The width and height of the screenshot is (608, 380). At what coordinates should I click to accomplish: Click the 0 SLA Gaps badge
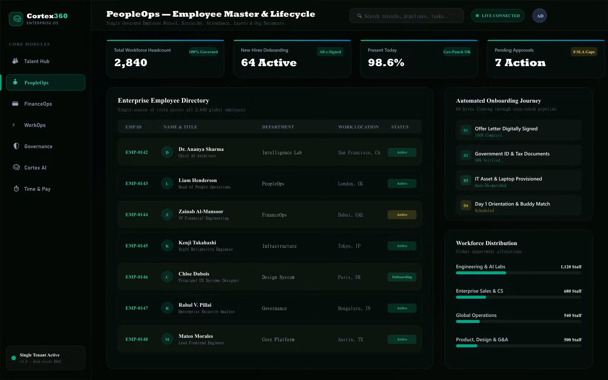(584, 52)
